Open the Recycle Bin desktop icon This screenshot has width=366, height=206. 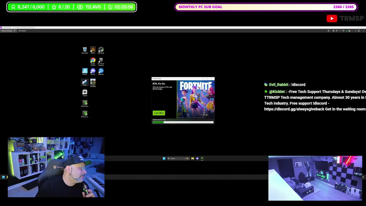(x=85, y=50)
